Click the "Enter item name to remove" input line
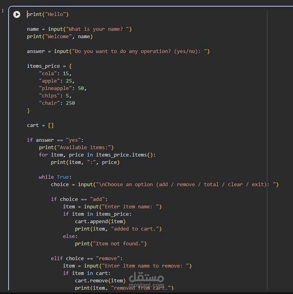293x294 pixels. (127, 266)
